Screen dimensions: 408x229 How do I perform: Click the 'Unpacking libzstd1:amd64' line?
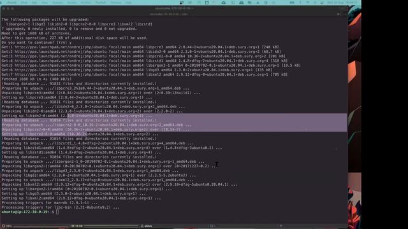click(x=112, y=148)
